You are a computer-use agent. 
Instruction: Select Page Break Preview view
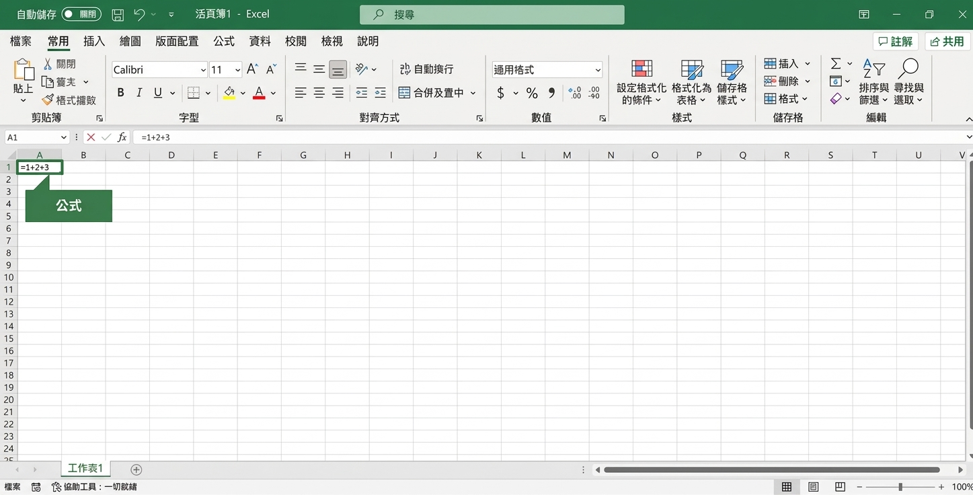pyautogui.click(x=840, y=487)
